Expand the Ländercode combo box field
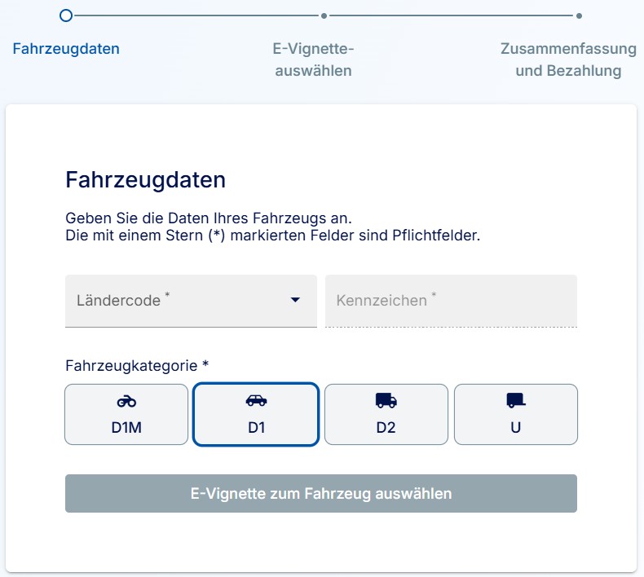The image size is (644, 577). click(191, 301)
